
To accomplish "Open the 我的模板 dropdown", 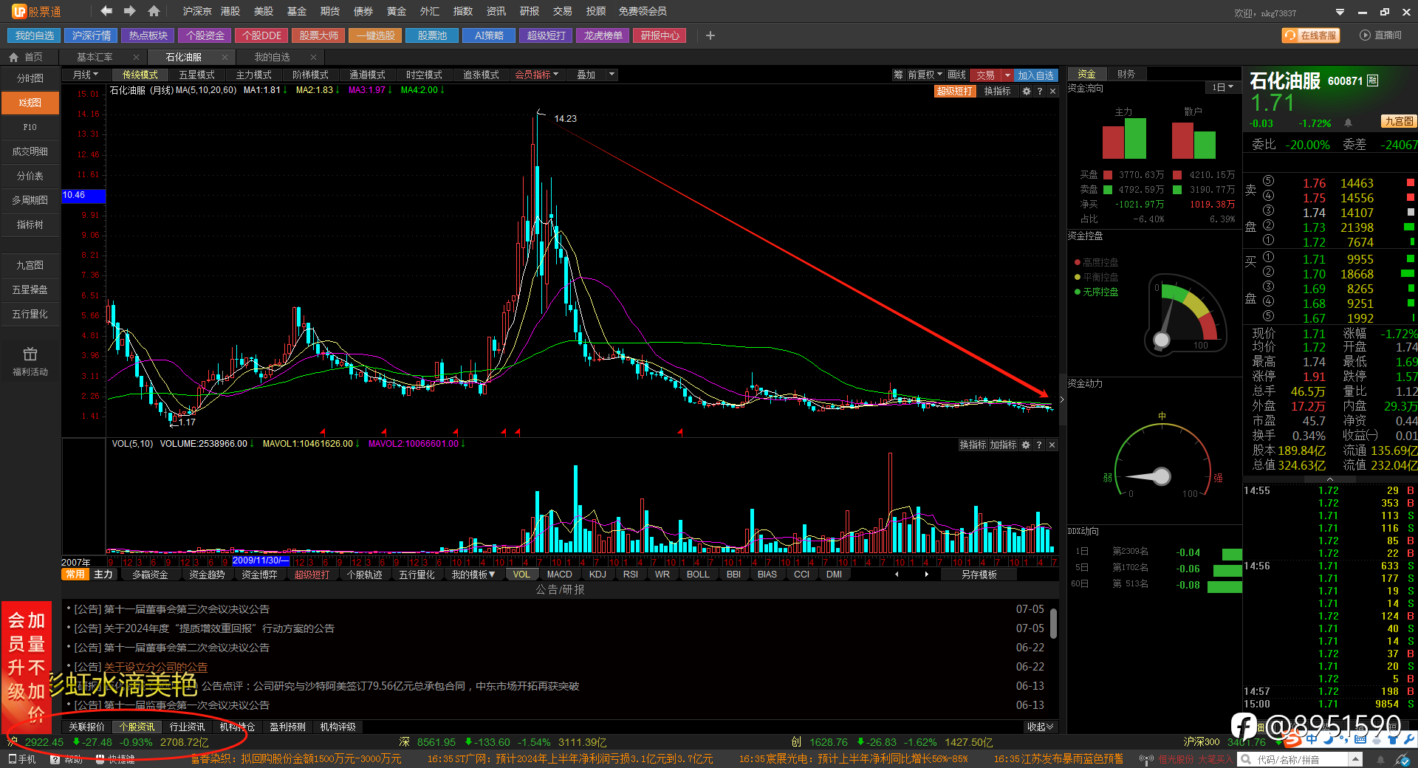I will [x=473, y=575].
